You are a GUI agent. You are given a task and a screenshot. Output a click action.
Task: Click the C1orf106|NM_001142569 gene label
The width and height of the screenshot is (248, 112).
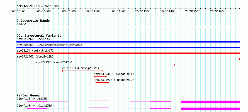point(34,106)
